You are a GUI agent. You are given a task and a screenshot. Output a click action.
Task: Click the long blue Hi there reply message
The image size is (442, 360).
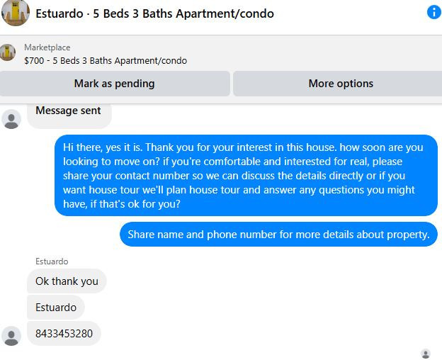point(246,175)
